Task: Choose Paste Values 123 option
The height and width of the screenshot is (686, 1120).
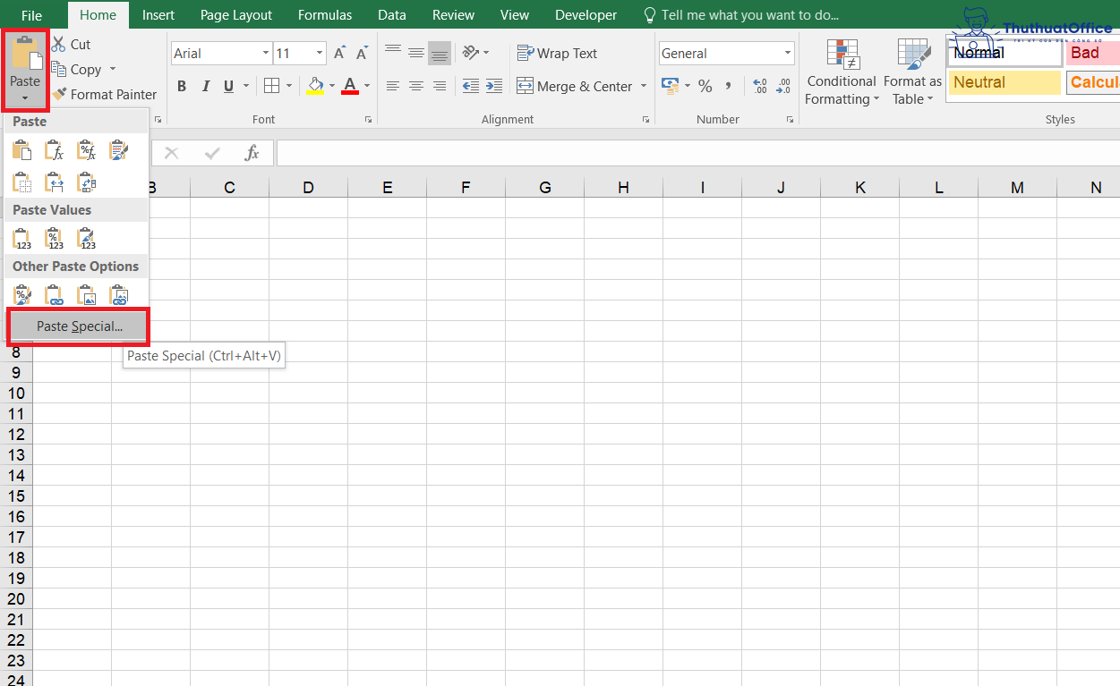Action: click(21, 238)
